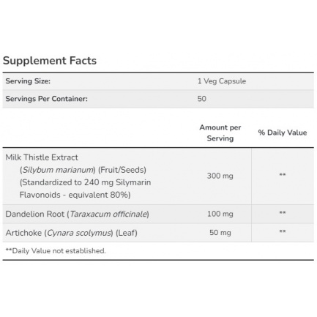Select the 300 mg amount

click(220, 176)
